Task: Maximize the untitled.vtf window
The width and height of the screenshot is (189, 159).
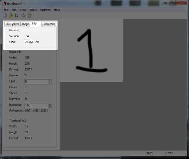Action: (x=172, y=3)
